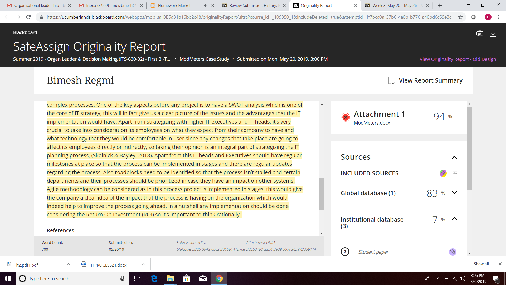Open downloaded ITPROCESS21.docx file
This screenshot has width=506, height=285.
tap(108, 265)
